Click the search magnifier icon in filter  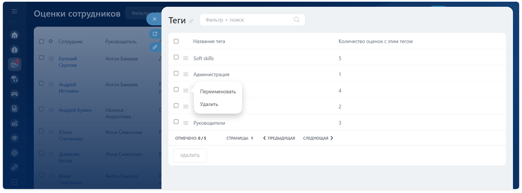(x=297, y=20)
